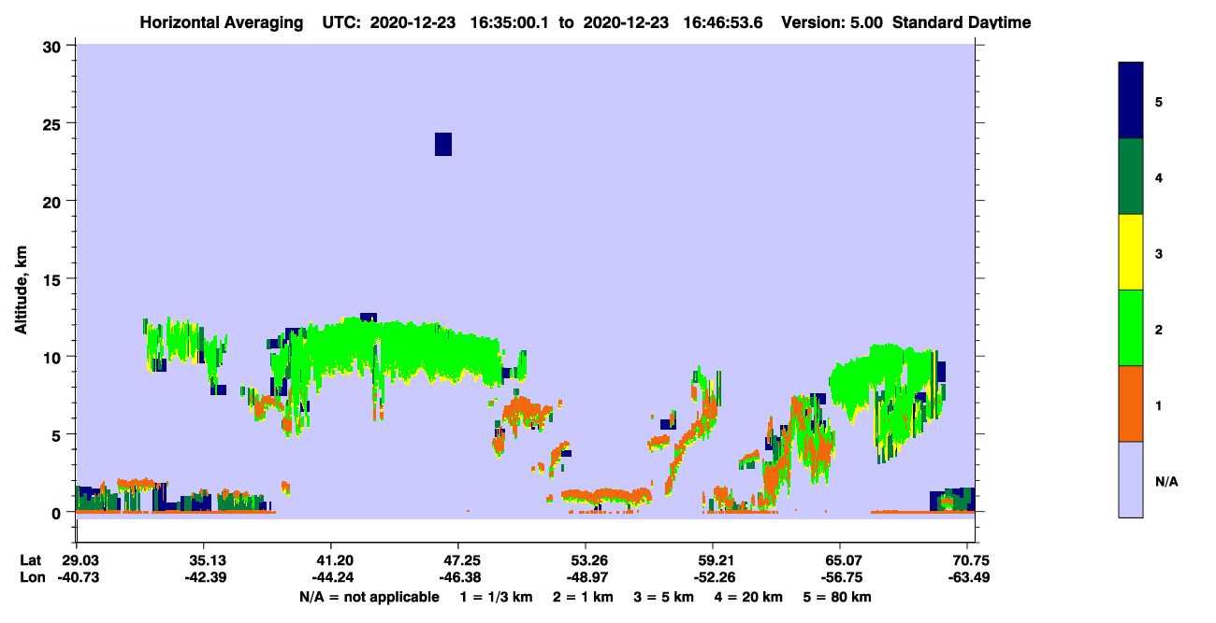Click 'Standard Daytime' text in title
Viewport: 1216px width, 623px height.
(x=962, y=22)
